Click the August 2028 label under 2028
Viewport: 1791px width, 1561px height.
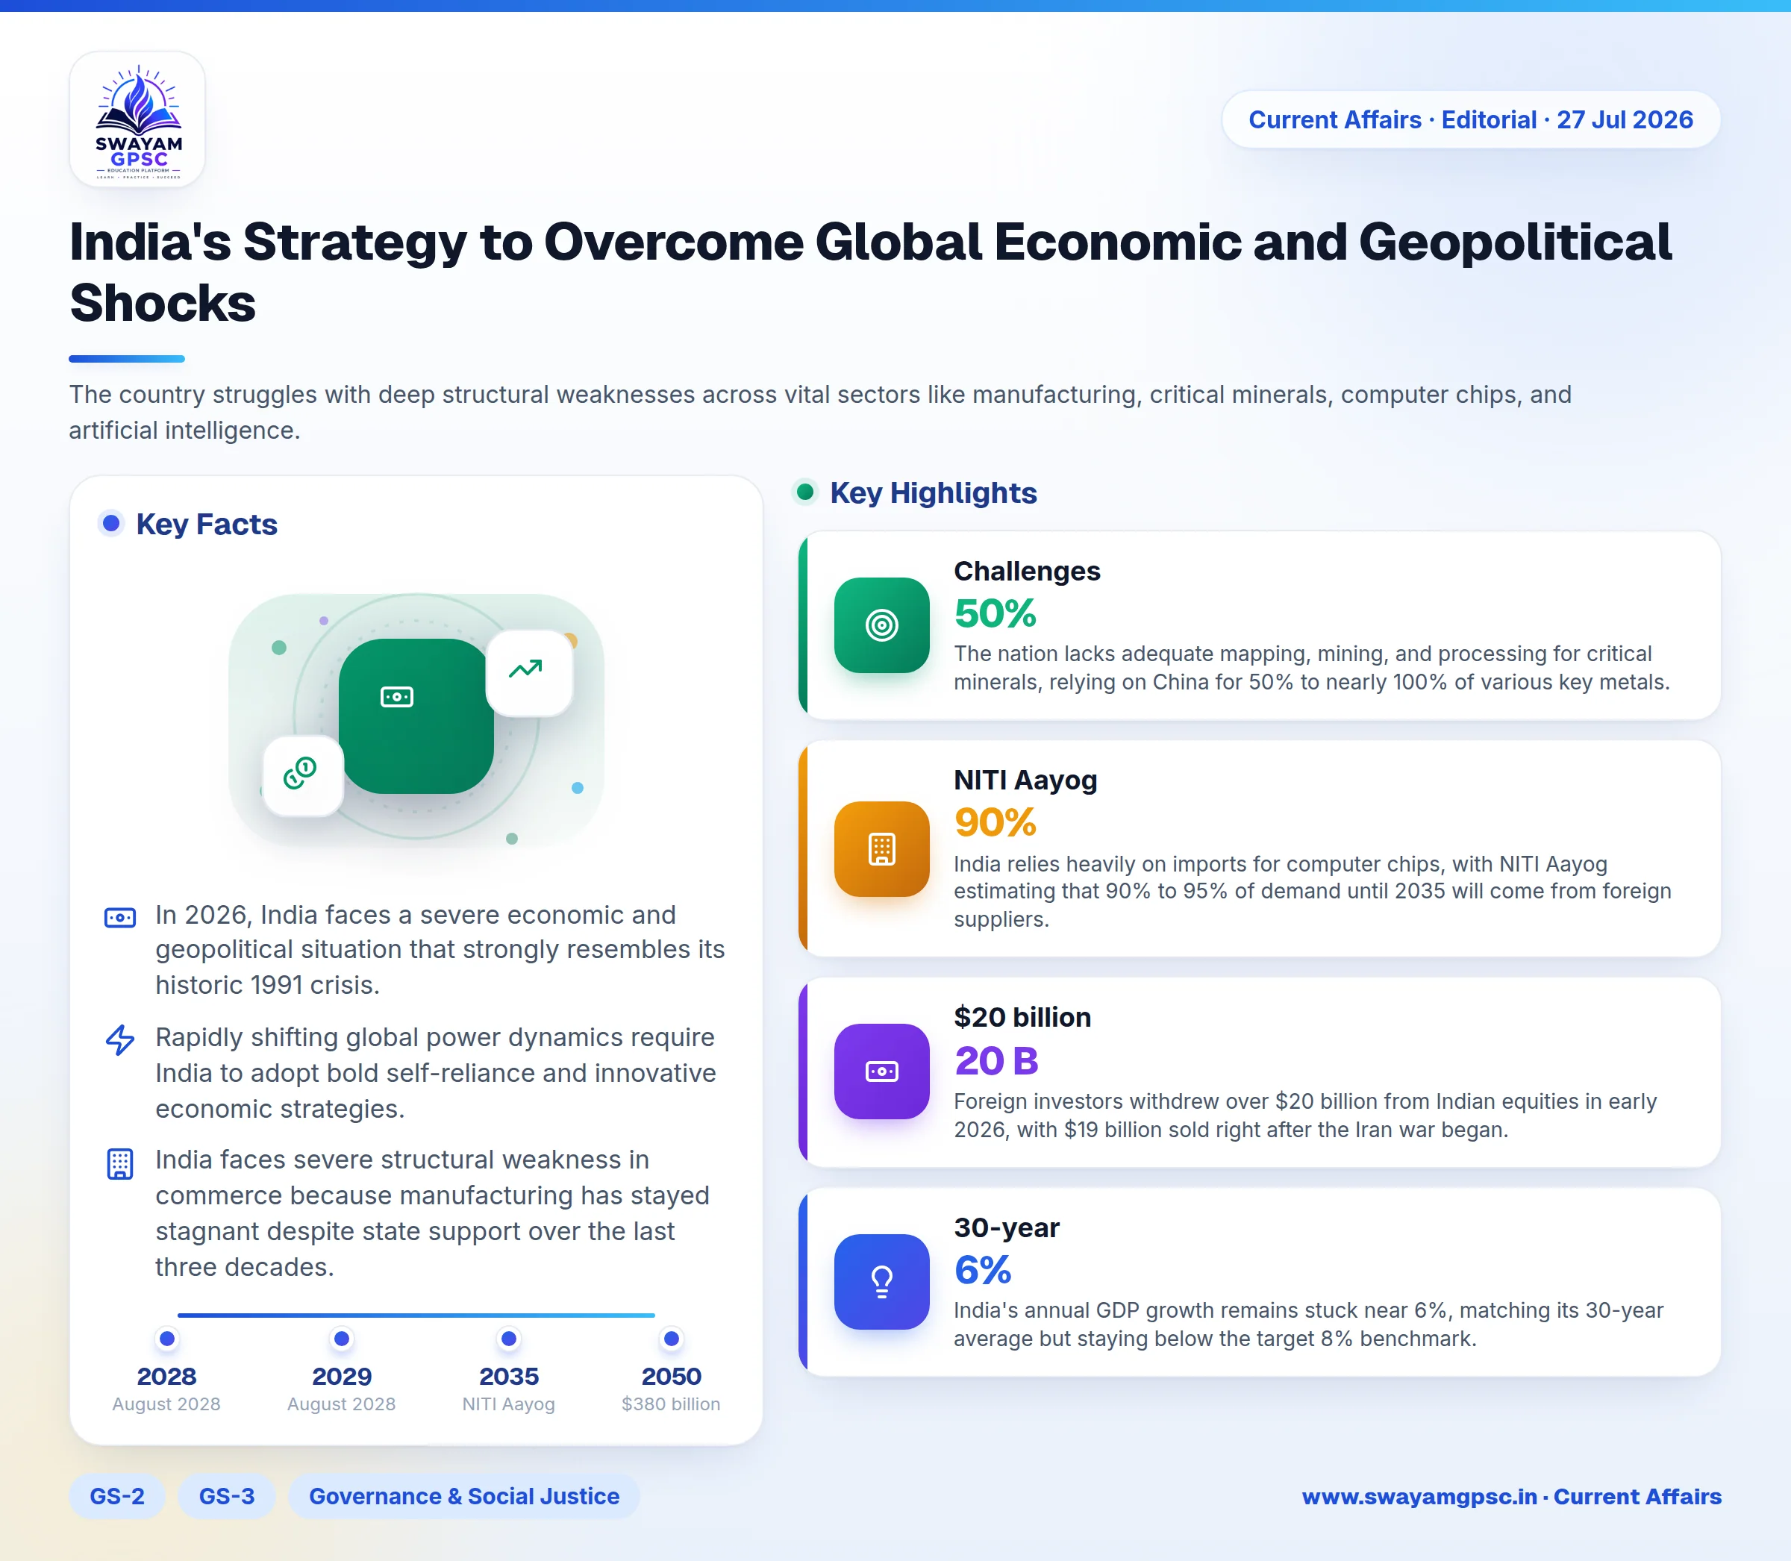tap(166, 1404)
